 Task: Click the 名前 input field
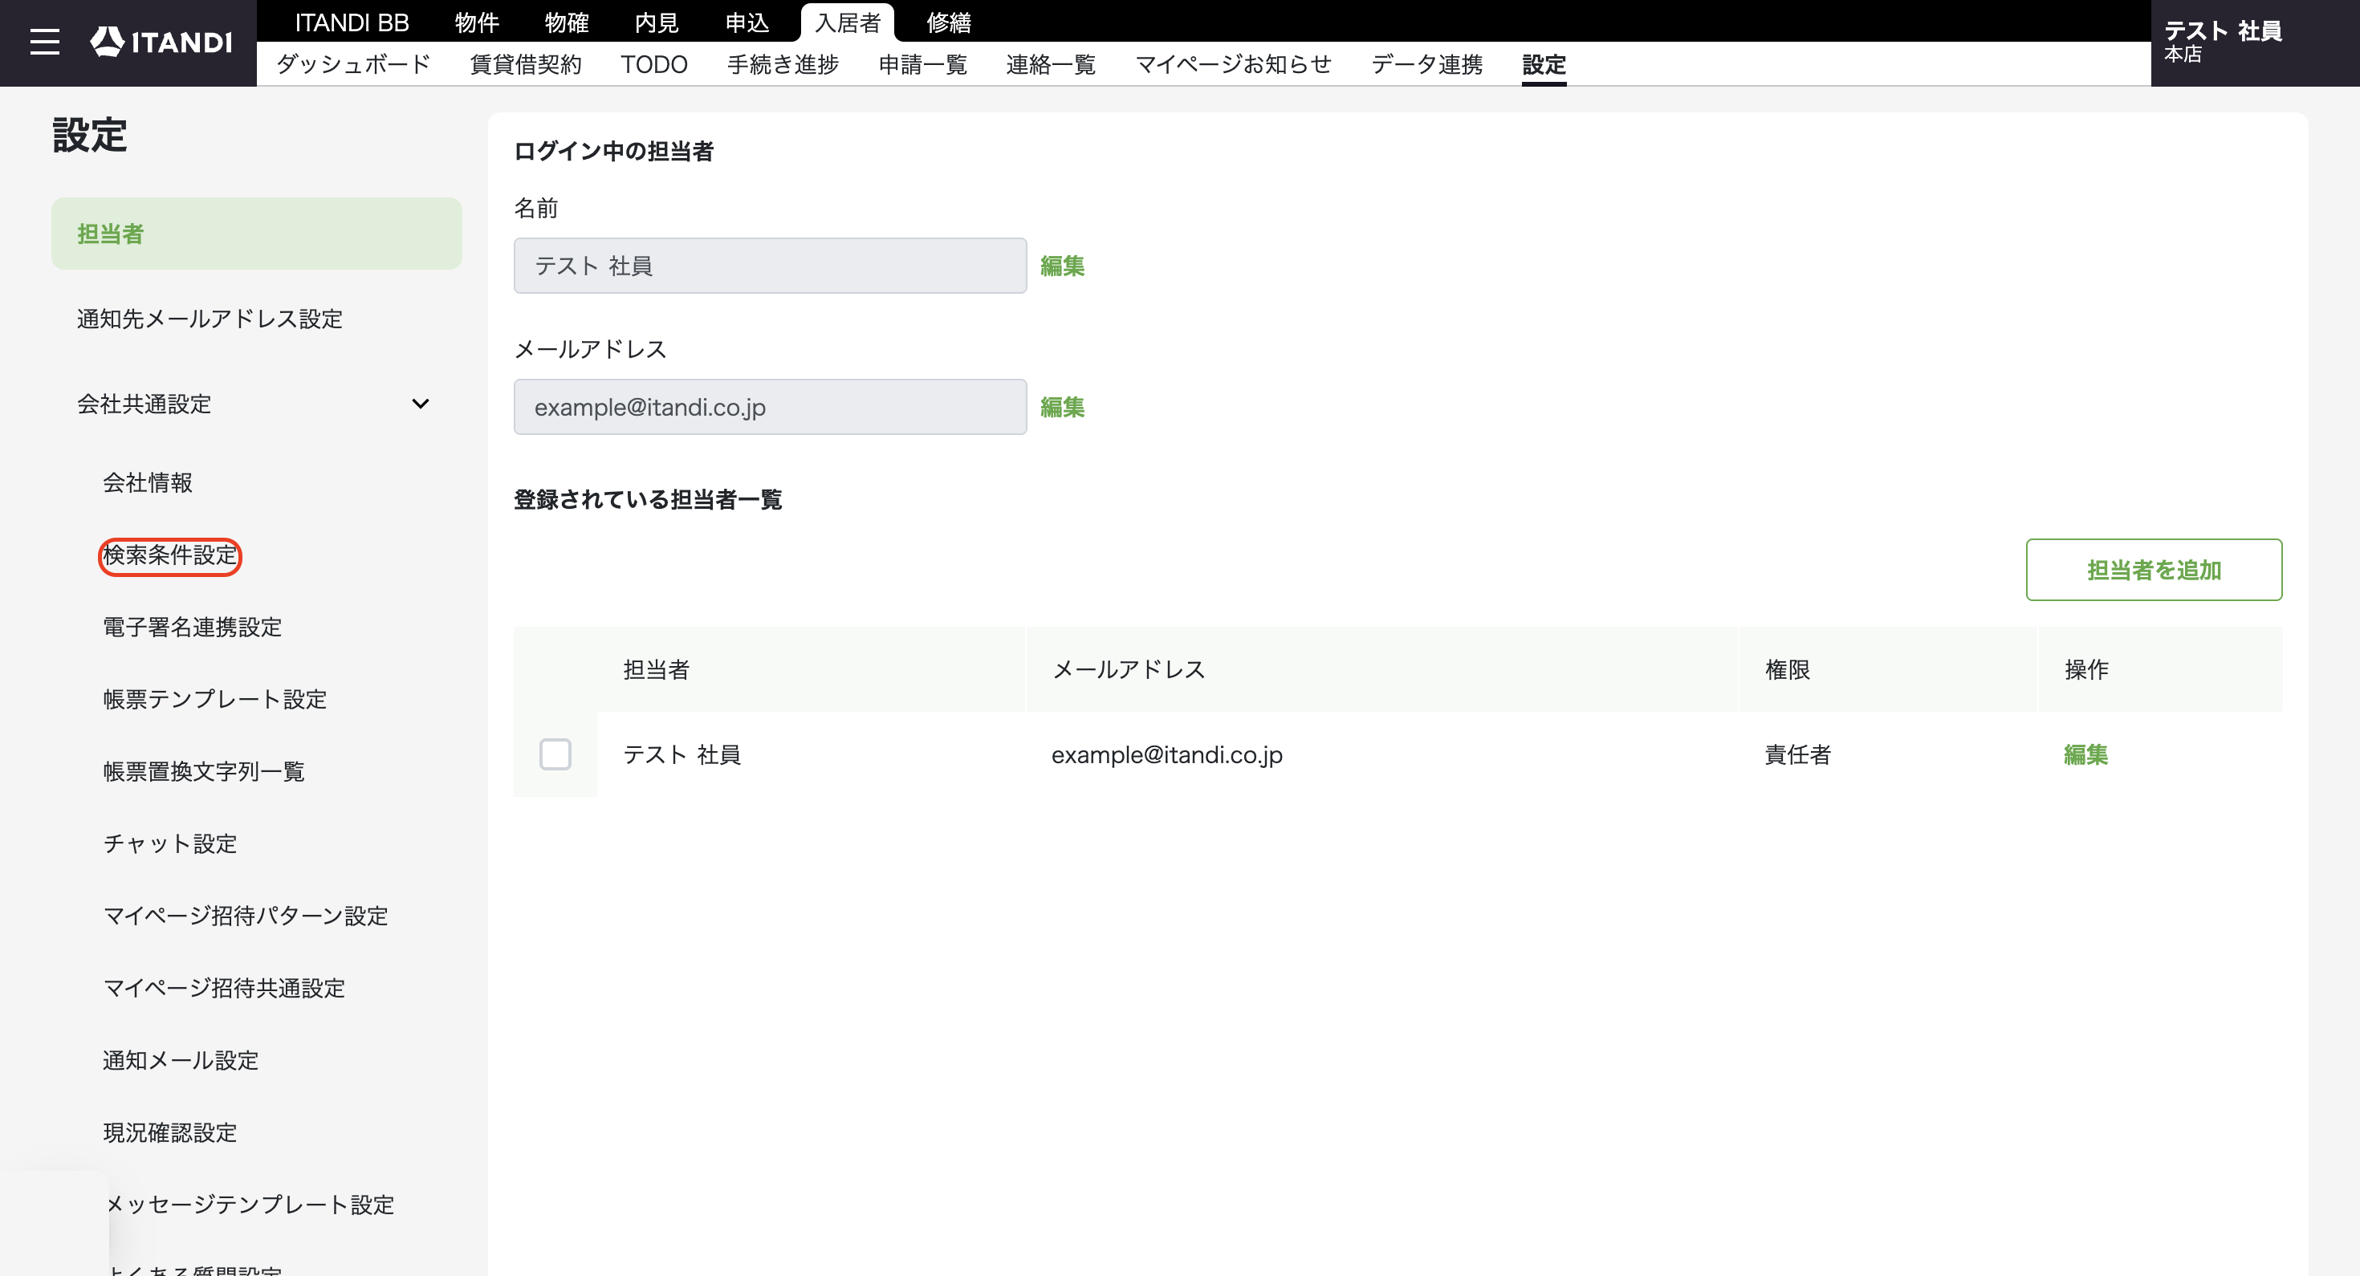point(771,266)
